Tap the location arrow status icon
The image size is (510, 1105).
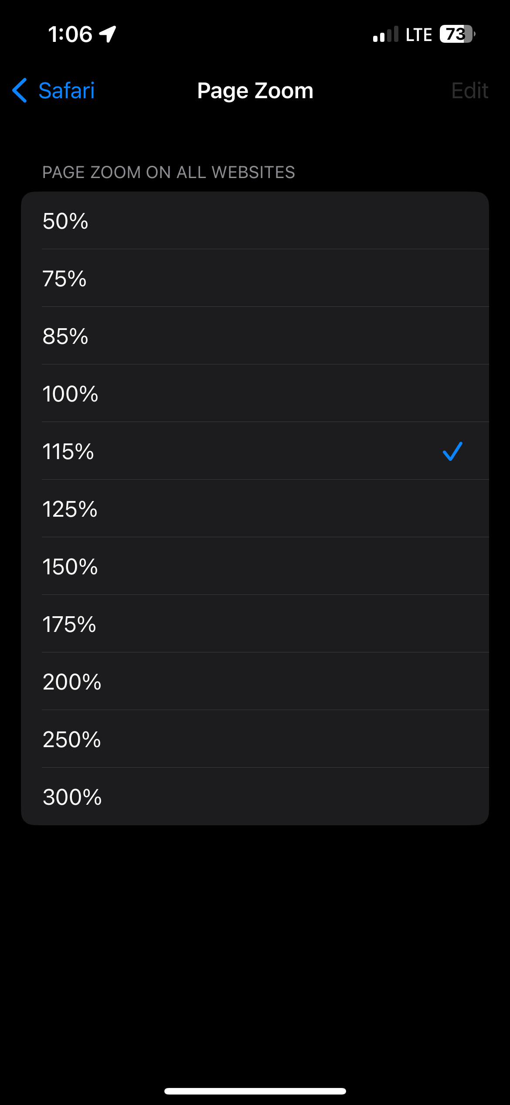pyautogui.click(x=108, y=34)
